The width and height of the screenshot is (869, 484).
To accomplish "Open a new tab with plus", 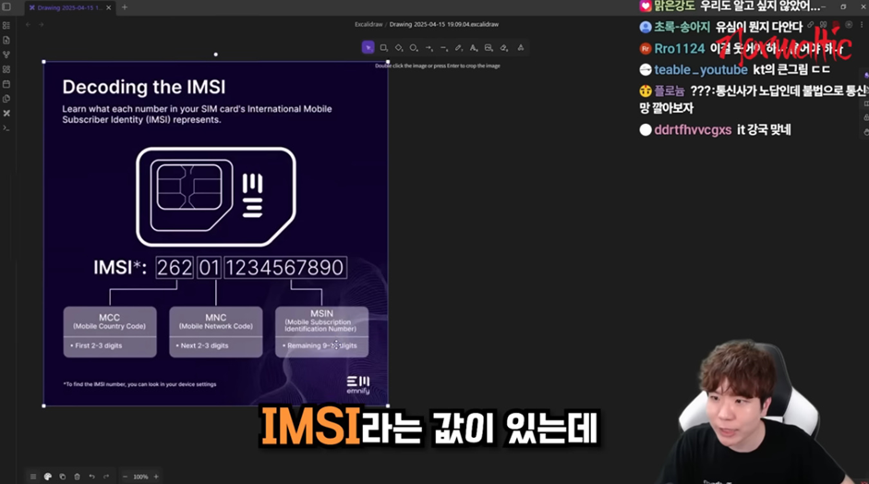I will 125,7.
